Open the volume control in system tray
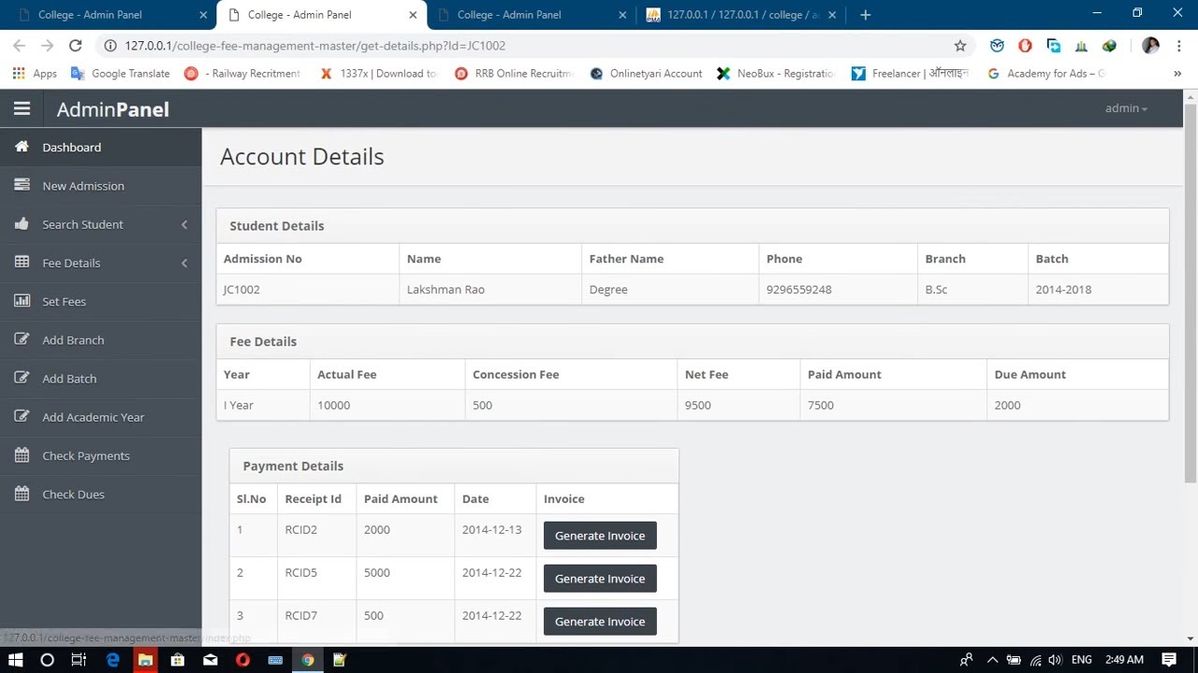The width and height of the screenshot is (1198, 673). [1055, 660]
